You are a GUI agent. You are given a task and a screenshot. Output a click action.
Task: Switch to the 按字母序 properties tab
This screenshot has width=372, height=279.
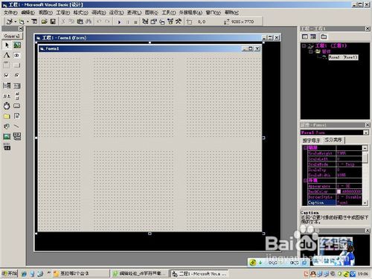tap(312, 141)
